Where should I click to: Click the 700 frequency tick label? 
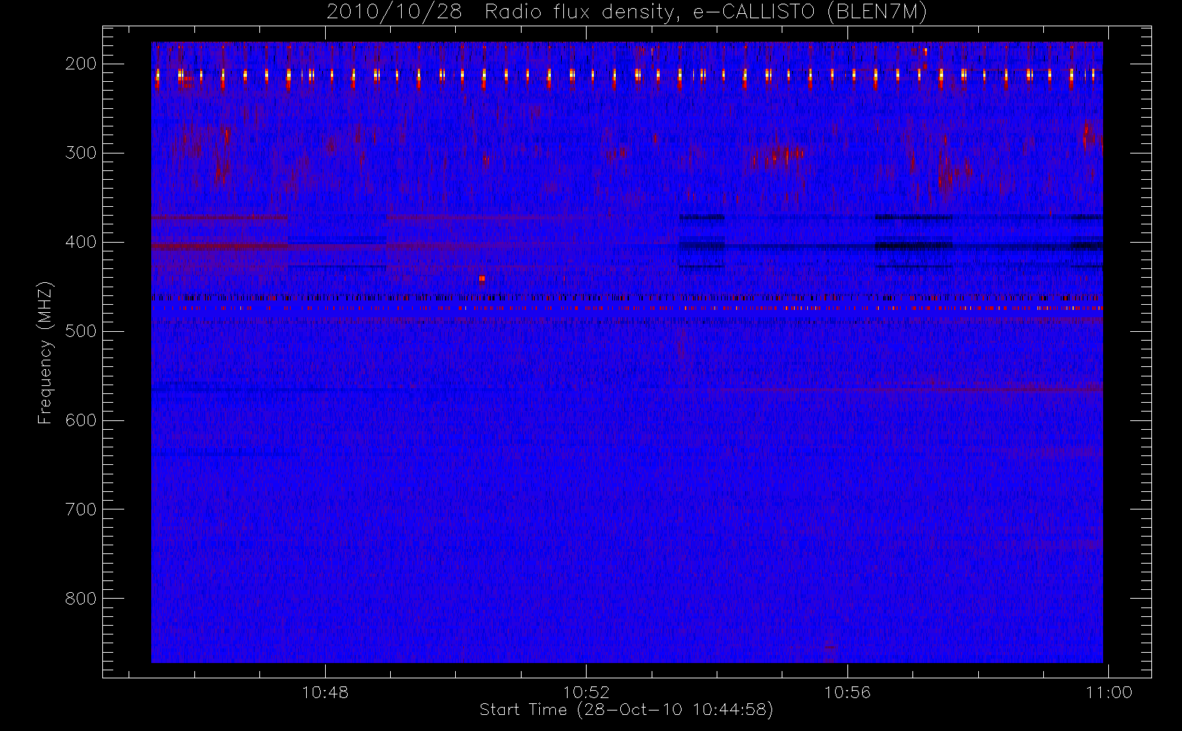[81, 510]
